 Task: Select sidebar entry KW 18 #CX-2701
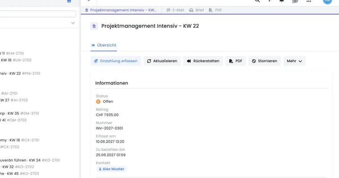coord(20,140)
